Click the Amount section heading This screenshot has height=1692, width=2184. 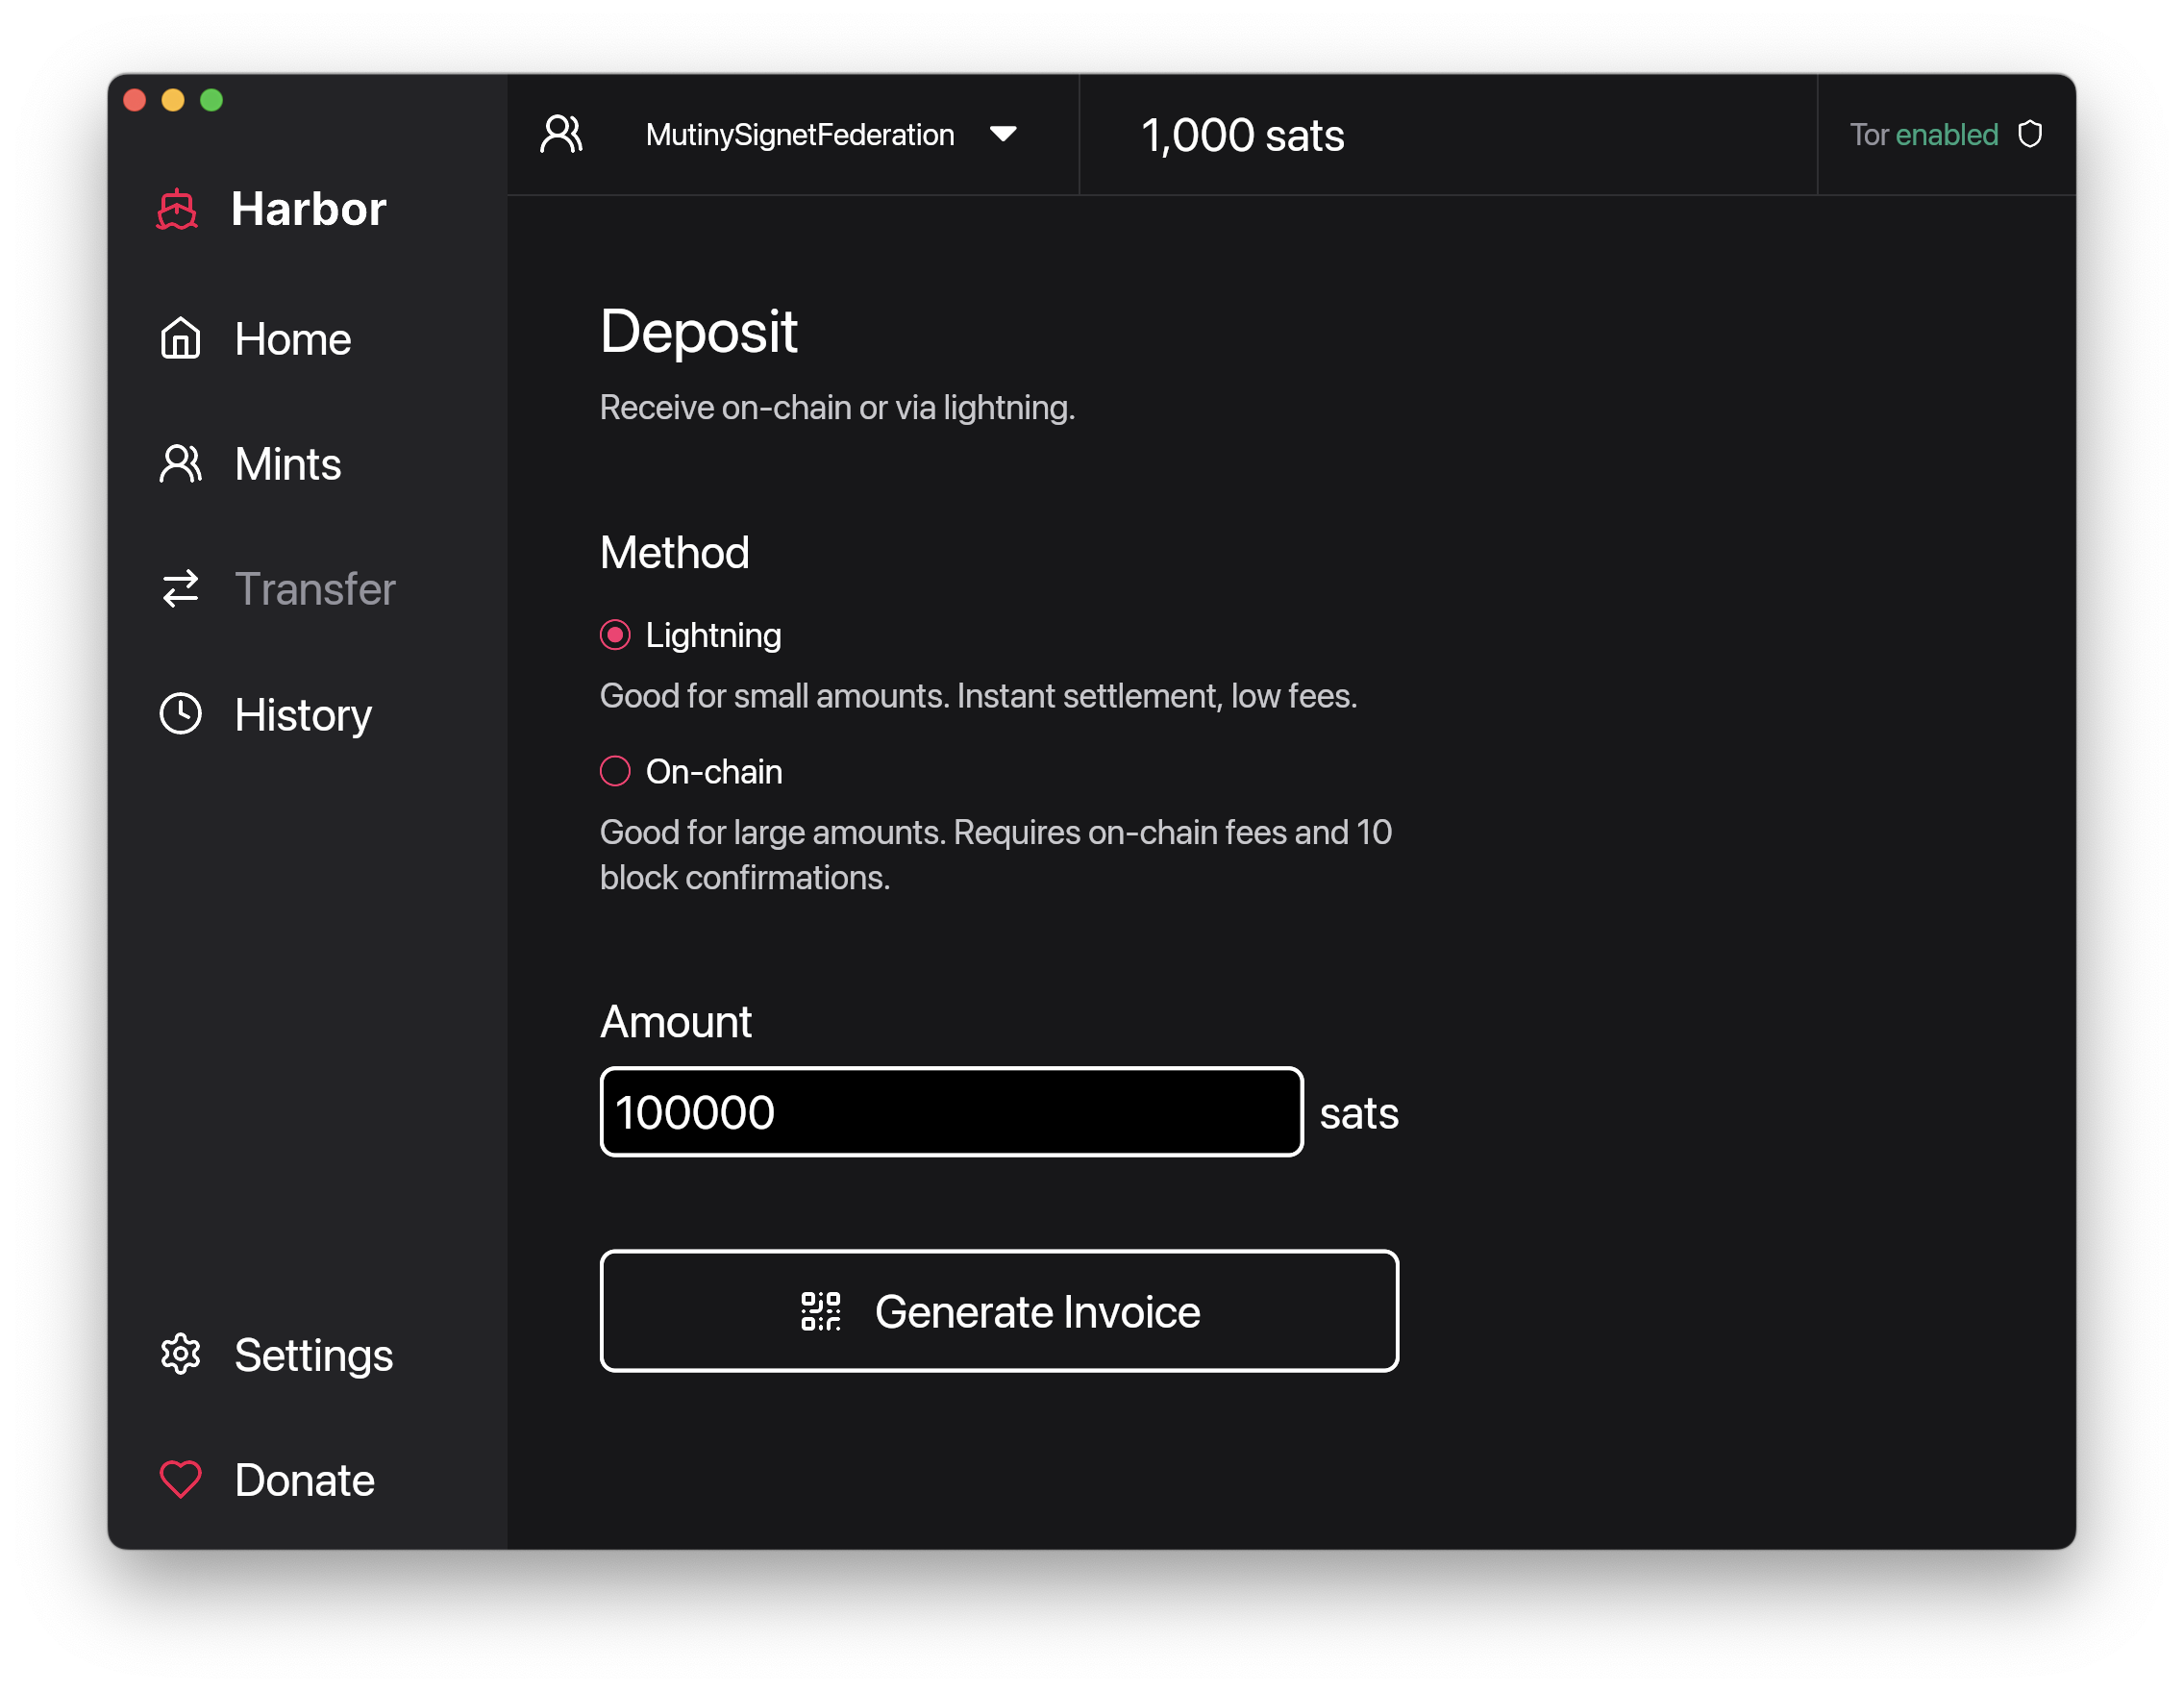click(x=676, y=1022)
